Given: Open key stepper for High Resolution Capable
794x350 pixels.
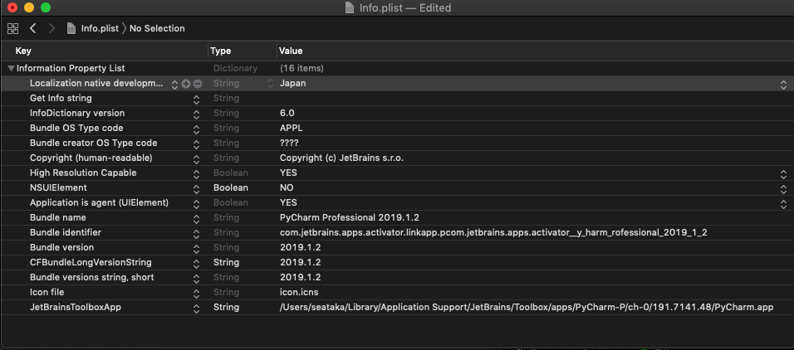Looking at the screenshot, I should point(197,174).
